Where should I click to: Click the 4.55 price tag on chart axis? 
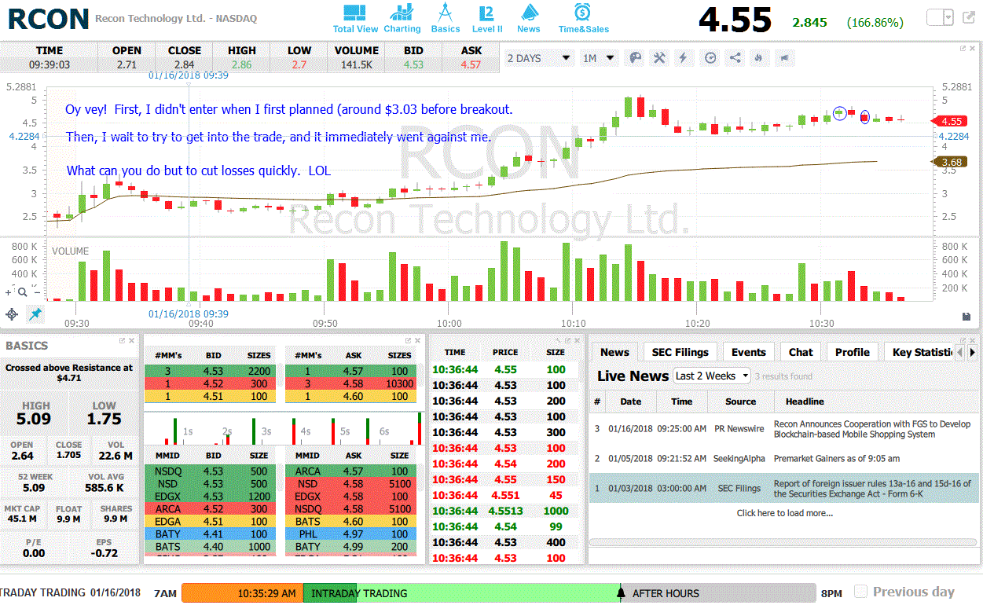949,121
